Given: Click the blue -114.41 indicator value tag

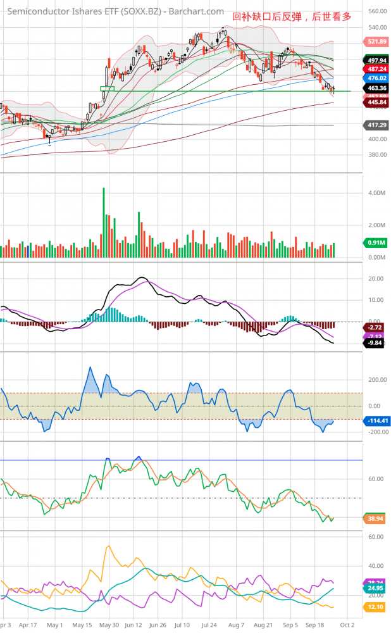Looking at the screenshot, I should tap(376, 420).
